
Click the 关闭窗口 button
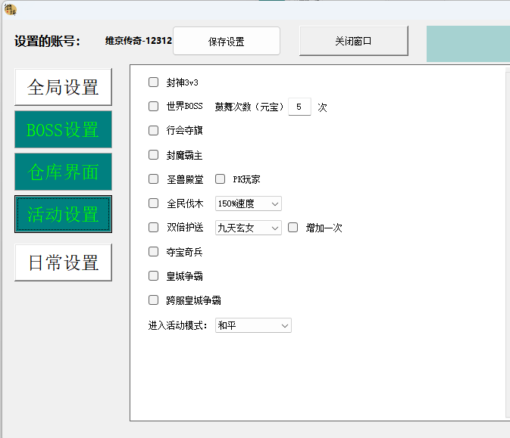(354, 41)
